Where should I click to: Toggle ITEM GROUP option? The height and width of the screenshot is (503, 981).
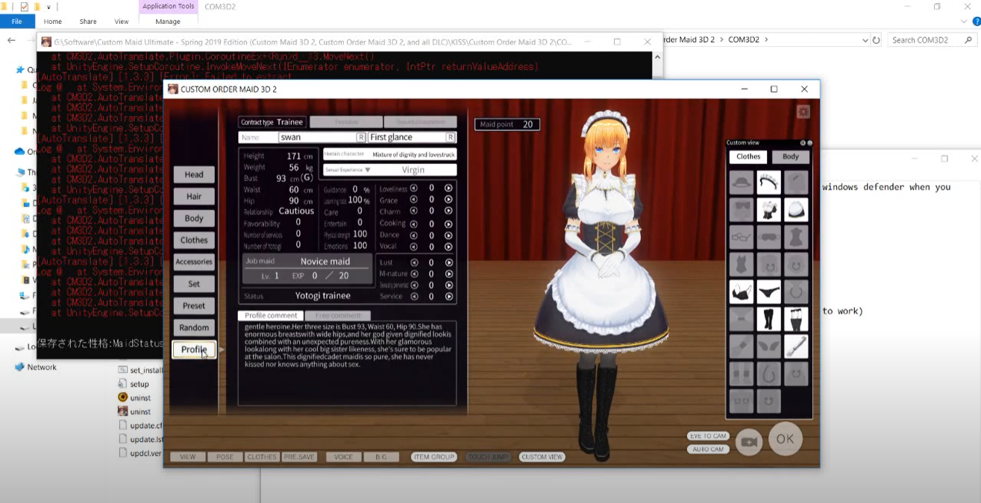(x=433, y=457)
